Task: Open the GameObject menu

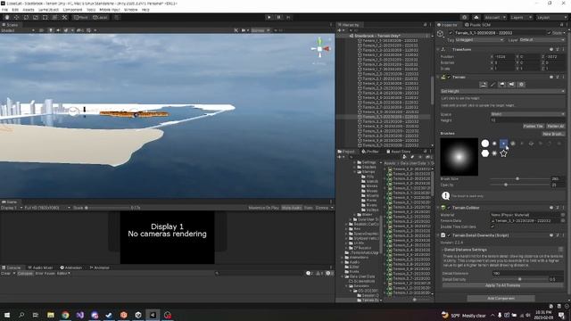Action: tap(48, 10)
